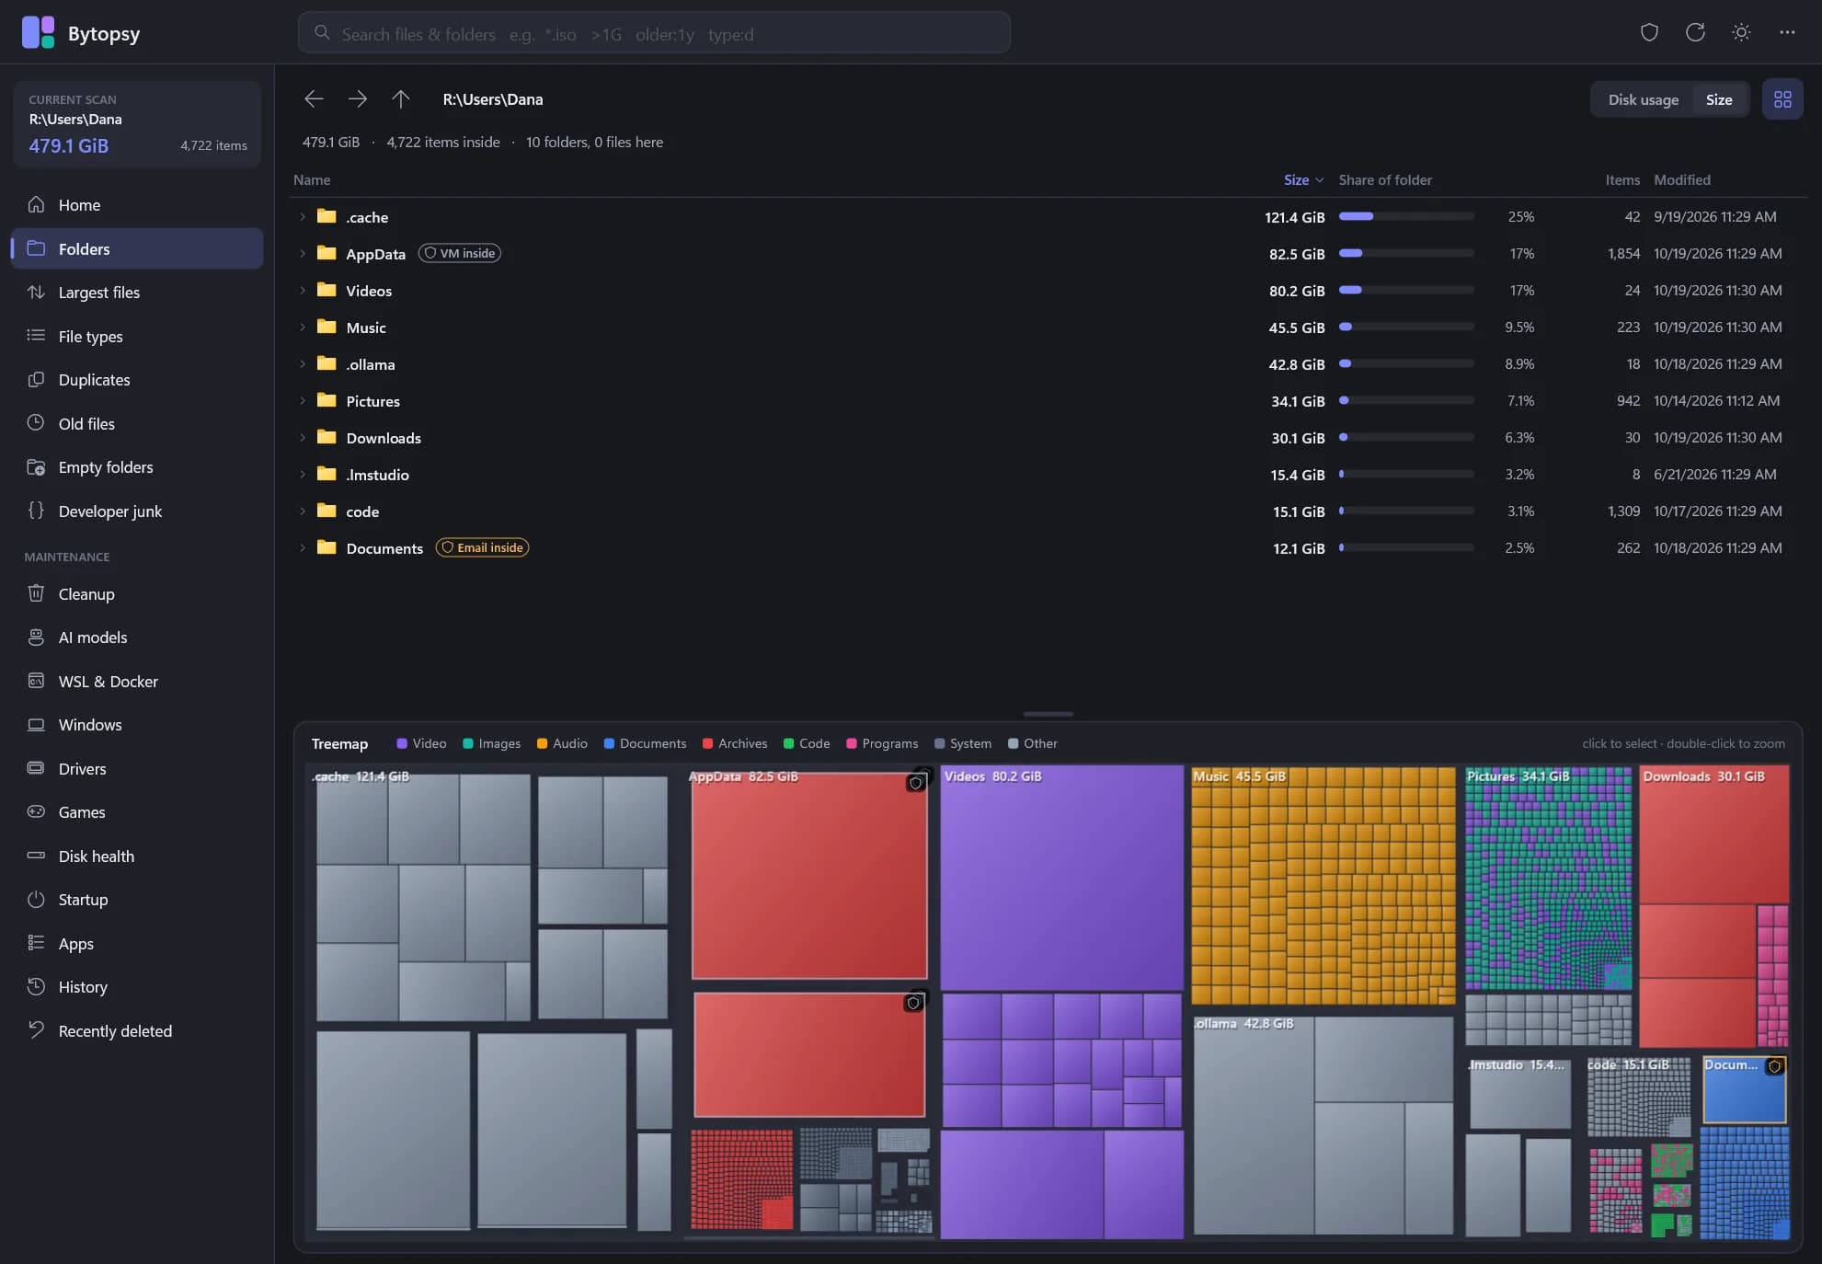Open Developer junk section
This screenshot has height=1264, width=1822.
(x=137, y=511)
